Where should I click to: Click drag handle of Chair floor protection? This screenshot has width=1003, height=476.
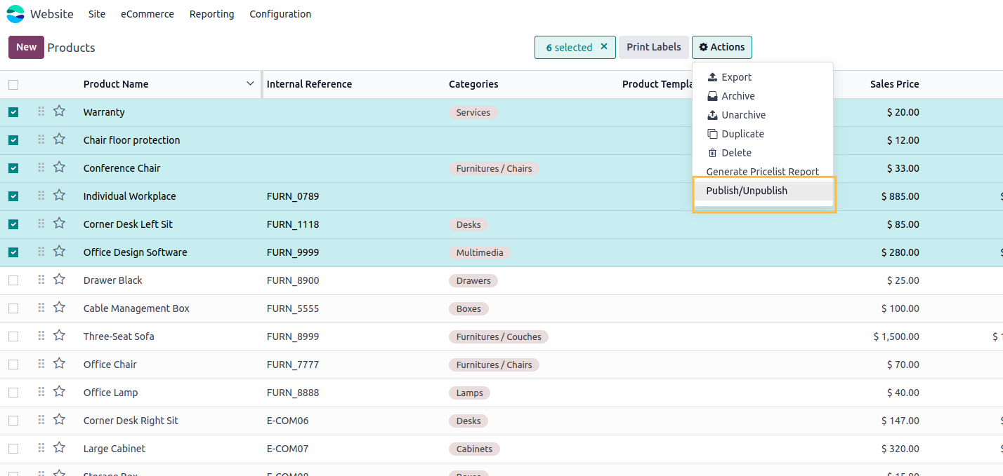41,140
